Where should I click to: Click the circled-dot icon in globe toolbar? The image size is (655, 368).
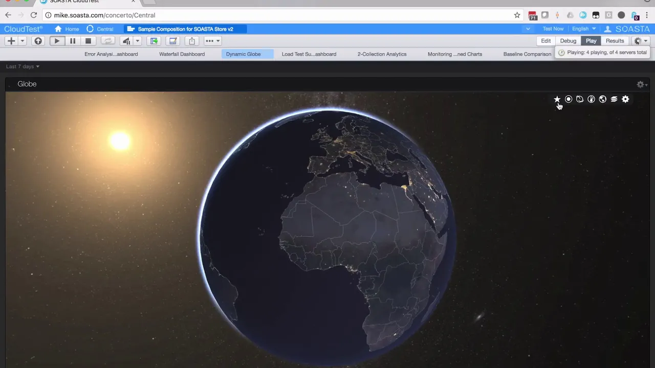[569, 99]
